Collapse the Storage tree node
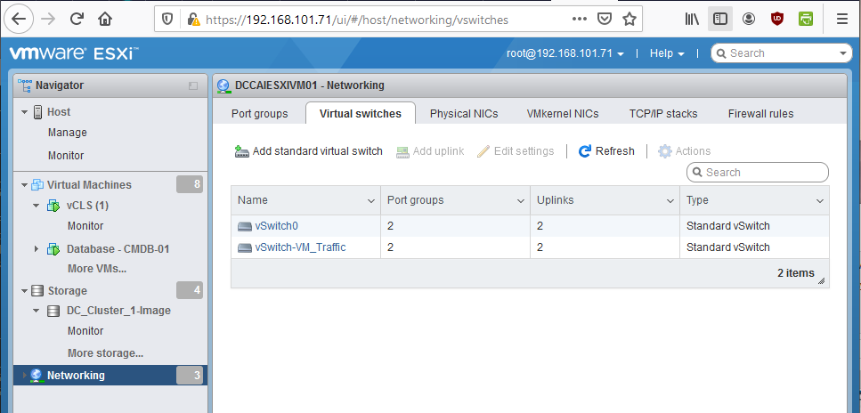 25,290
